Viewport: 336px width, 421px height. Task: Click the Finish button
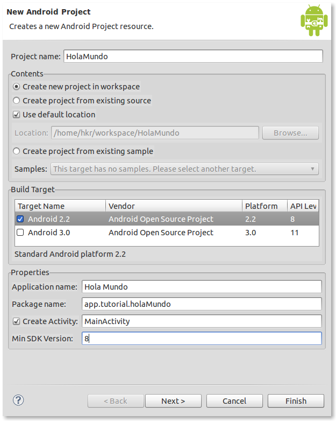coord(296,401)
